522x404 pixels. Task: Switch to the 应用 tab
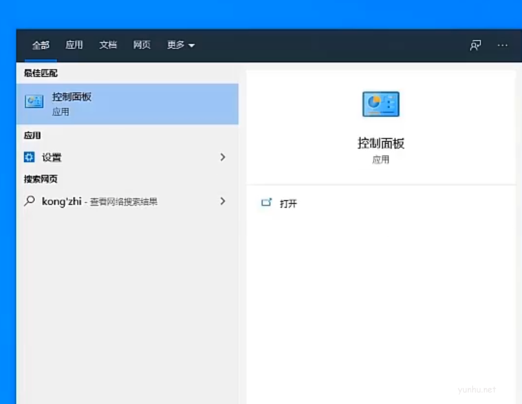click(x=74, y=45)
